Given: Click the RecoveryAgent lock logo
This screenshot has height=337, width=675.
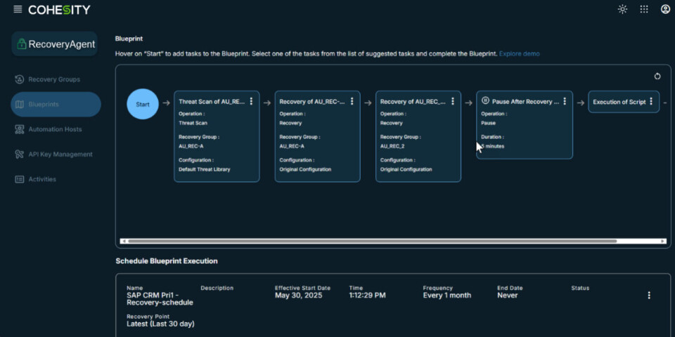Looking at the screenshot, I should (x=21, y=44).
